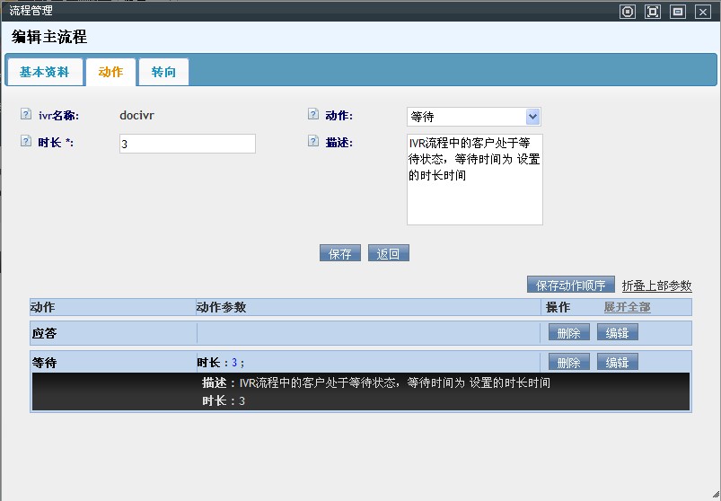Click the octagon stop icon in title bar
The width and height of the screenshot is (721, 501).
(x=628, y=12)
